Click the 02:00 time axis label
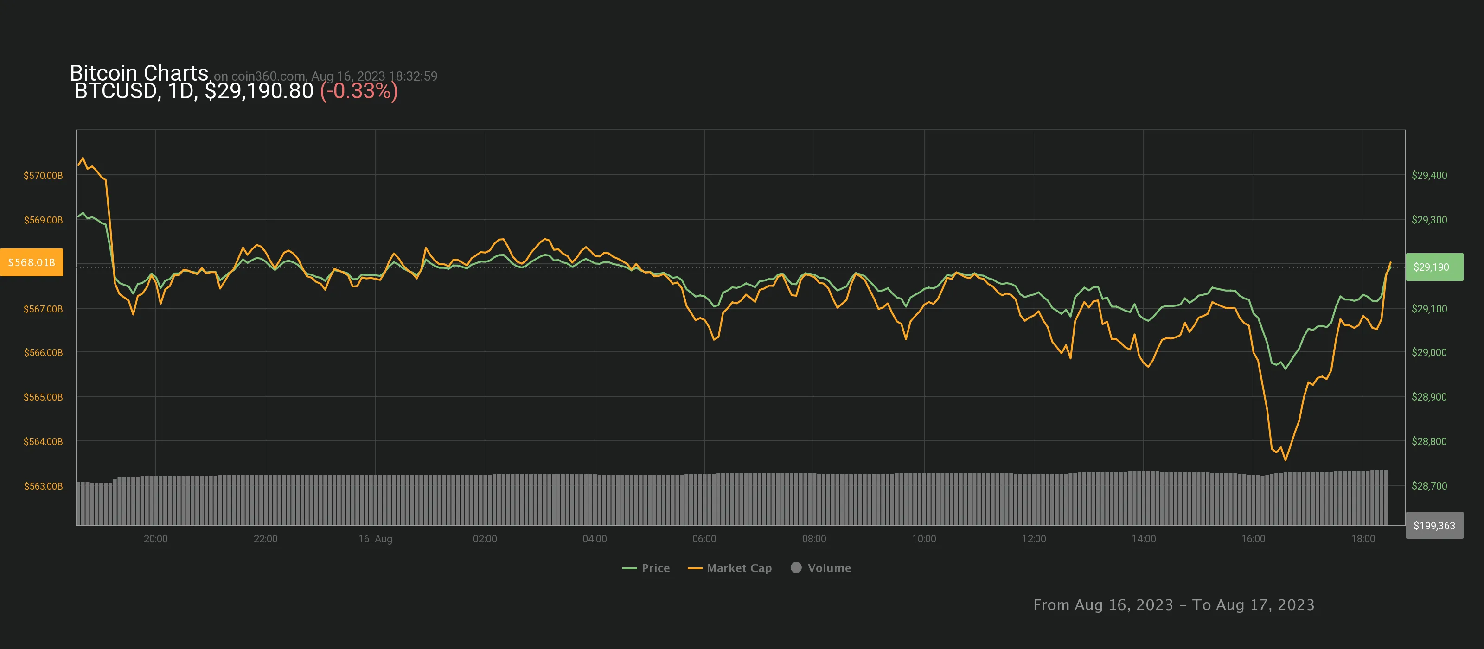 (485, 539)
